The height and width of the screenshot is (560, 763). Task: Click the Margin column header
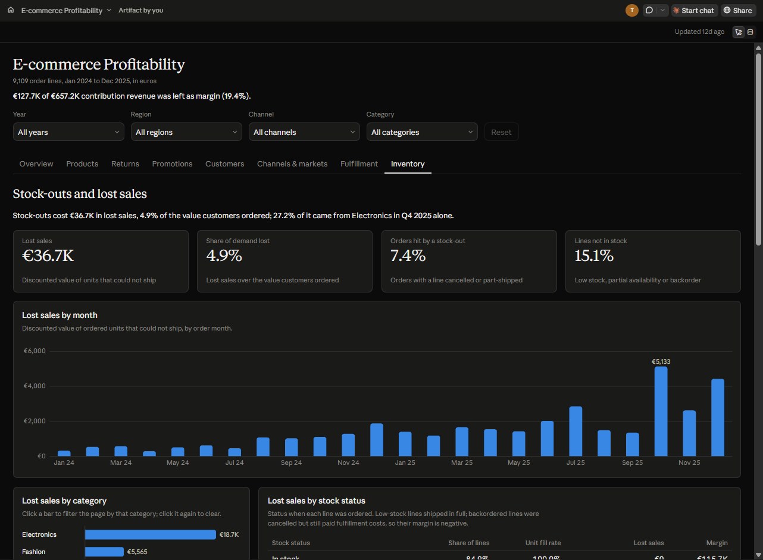[717, 543]
